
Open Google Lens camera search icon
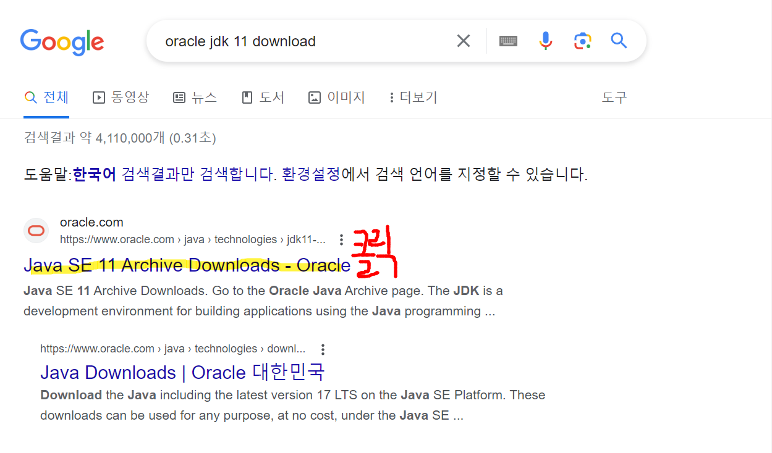click(x=582, y=40)
